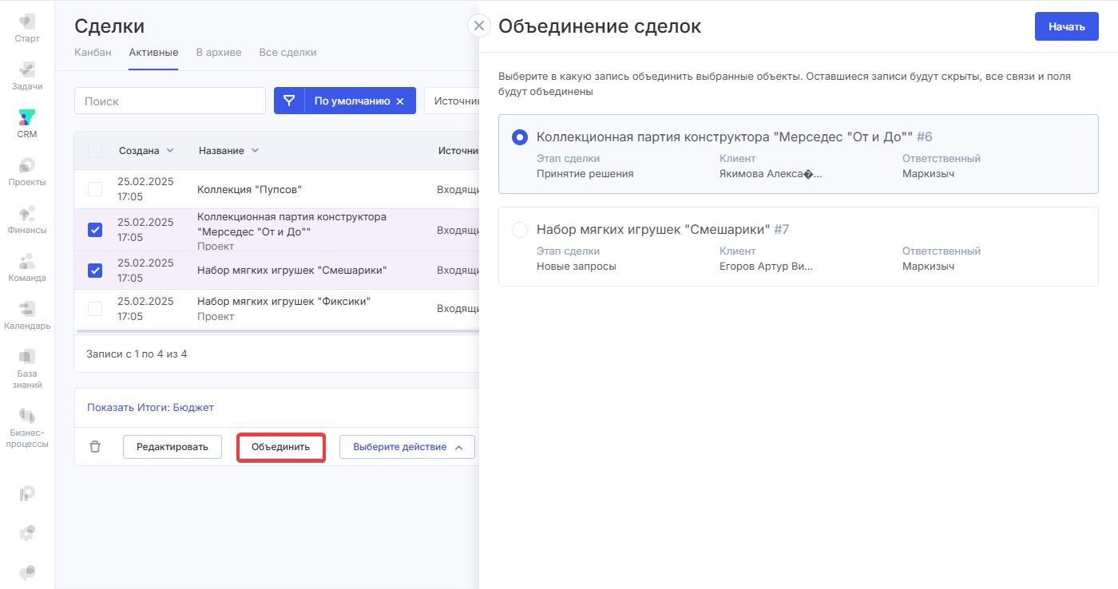
Task: Open the Создана column sort dropdown
Action: click(x=170, y=151)
